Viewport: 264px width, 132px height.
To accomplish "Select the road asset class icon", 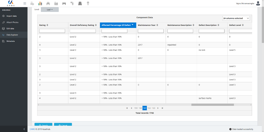I will tap(80, 3).
